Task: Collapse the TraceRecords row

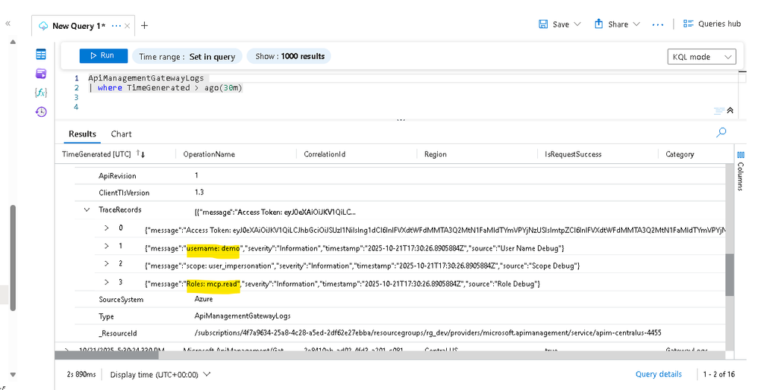Action: coord(86,209)
